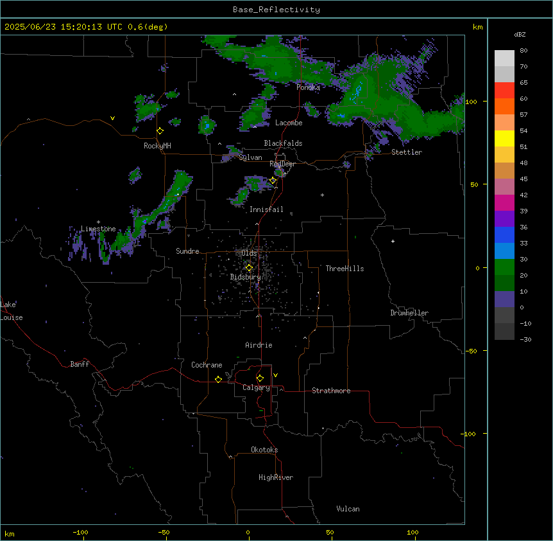Viewport: 553px width, 541px height.
Task: Click the asterisk marker east of Innisfail
Action: click(322, 195)
